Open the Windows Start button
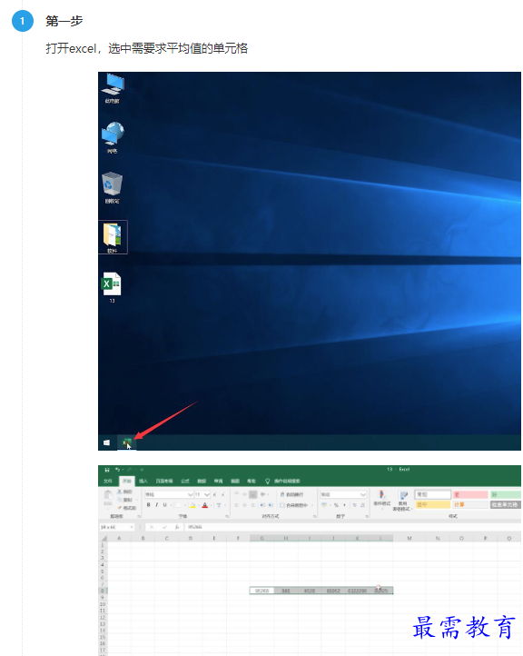 click(x=106, y=442)
